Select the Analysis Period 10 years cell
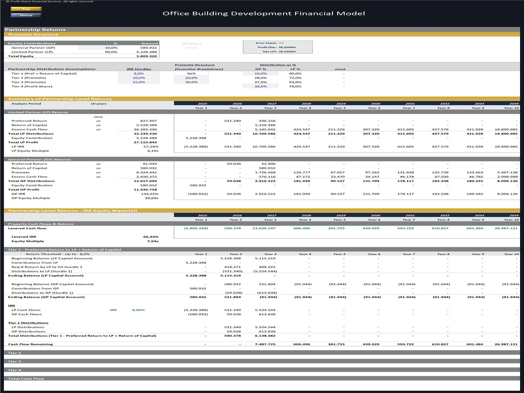 [x=99, y=104]
